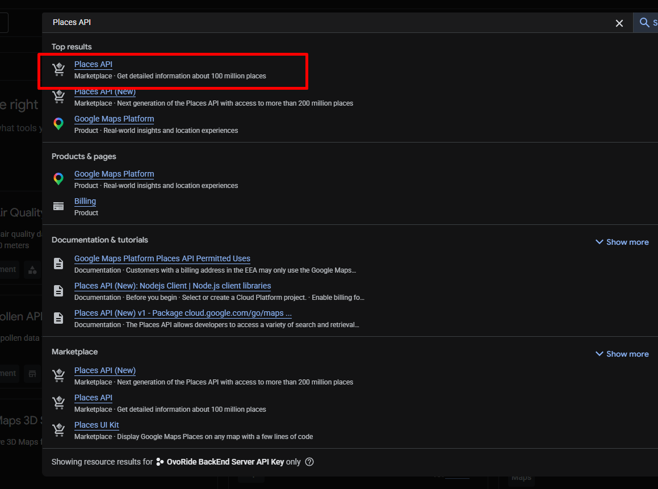658x489 pixels.
Task: Open Places API (New) link under Marketplace
Action: (x=105, y=370)
